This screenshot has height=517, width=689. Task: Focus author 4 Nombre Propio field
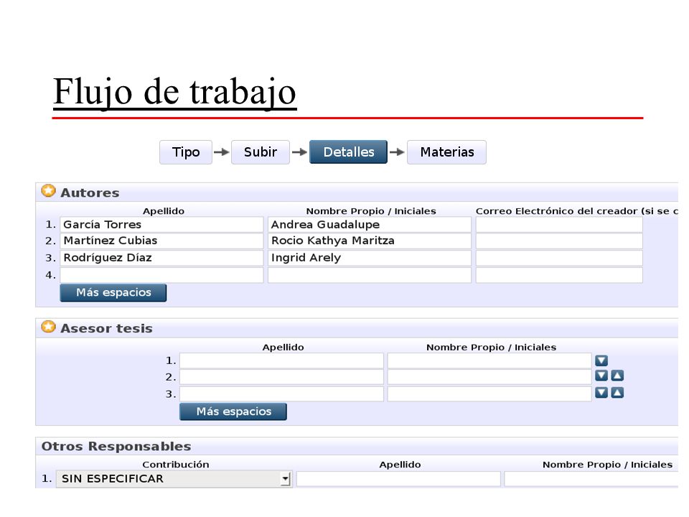click(370, 275)
